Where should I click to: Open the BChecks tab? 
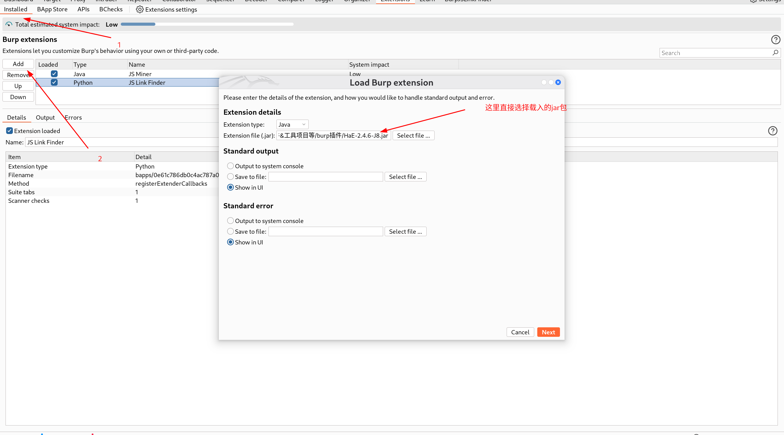point(111,9)
